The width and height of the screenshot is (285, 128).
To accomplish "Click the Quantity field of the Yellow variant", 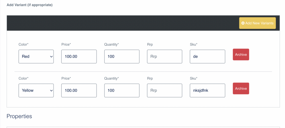I will (122, 90).
